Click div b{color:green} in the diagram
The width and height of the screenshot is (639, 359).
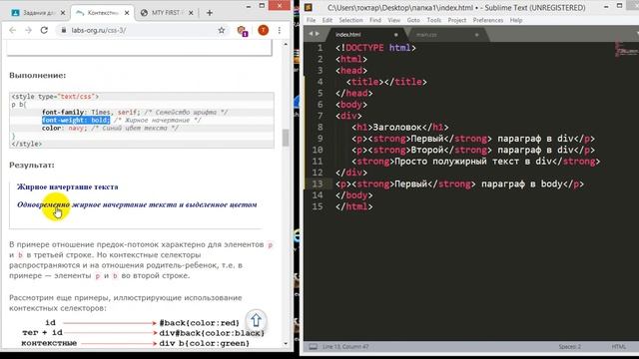[x=204, y=343]
